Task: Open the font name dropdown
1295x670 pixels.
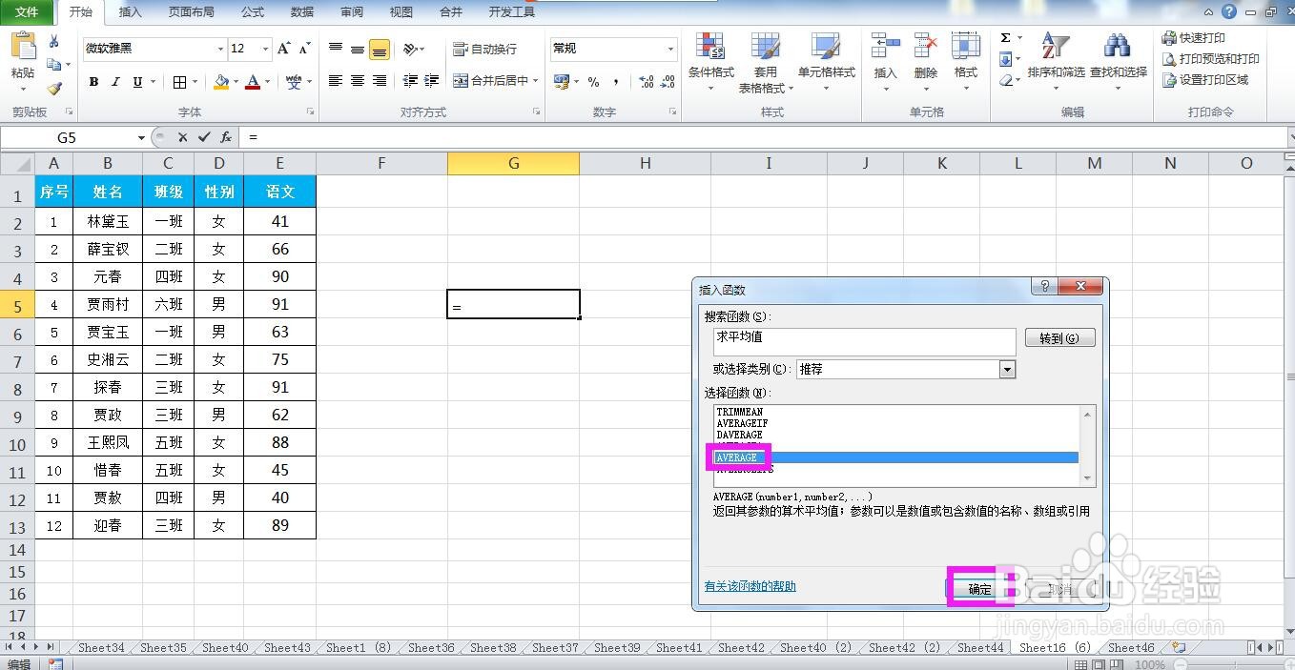Action: [220, 49]
